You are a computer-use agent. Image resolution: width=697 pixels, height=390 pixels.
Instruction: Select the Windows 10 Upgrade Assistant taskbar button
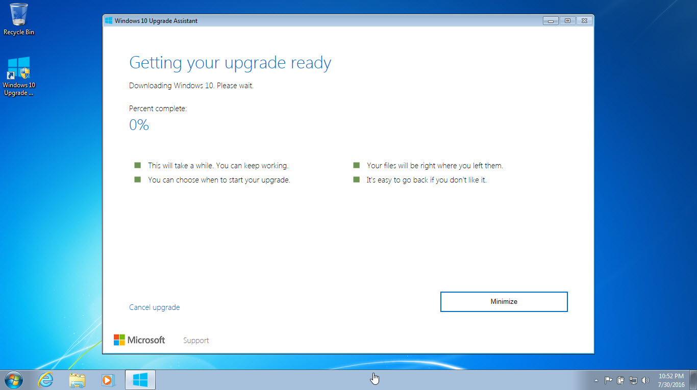(x=140, y=380)
